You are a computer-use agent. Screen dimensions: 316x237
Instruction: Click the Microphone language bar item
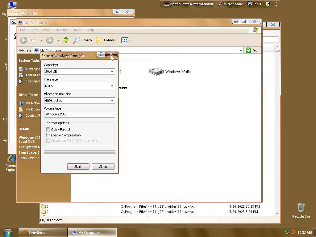231,4
